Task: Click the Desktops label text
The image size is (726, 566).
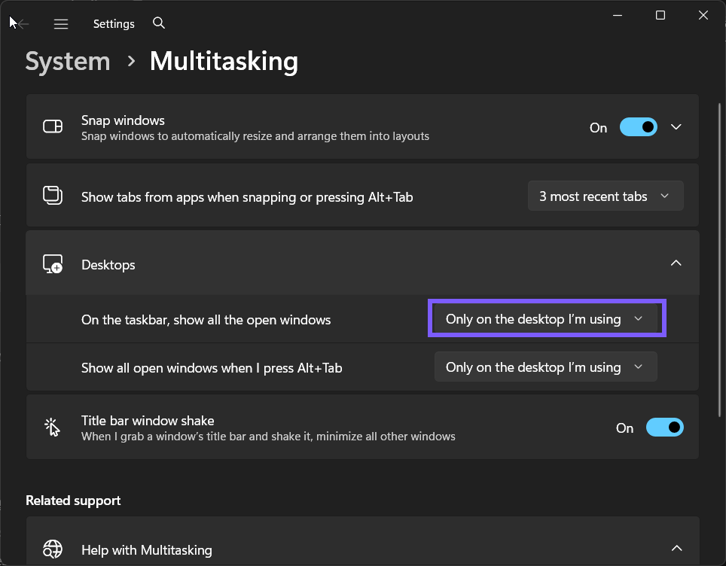Action: click(x=108, y=265)
